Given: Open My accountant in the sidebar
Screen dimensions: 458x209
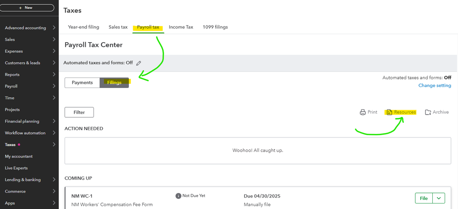Looking at the screenshot, I should point(19,156).
